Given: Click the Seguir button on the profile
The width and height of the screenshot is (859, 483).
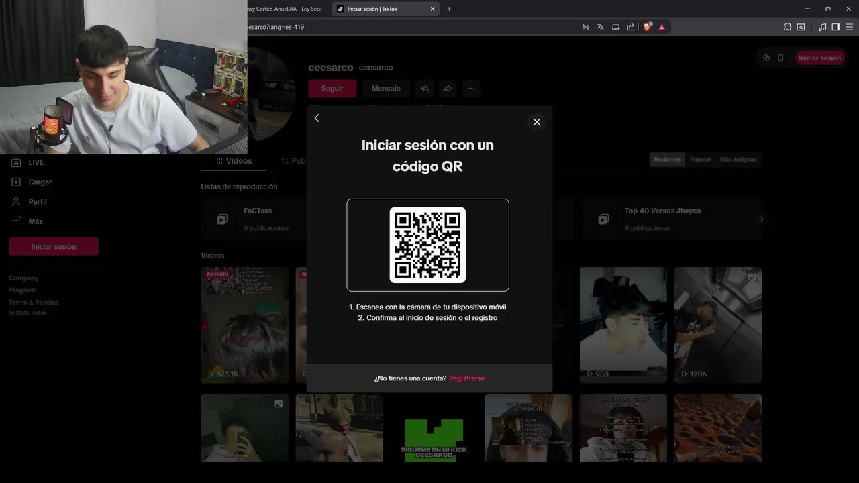Looking at the screenshot, I should click(x=332, y=89).
